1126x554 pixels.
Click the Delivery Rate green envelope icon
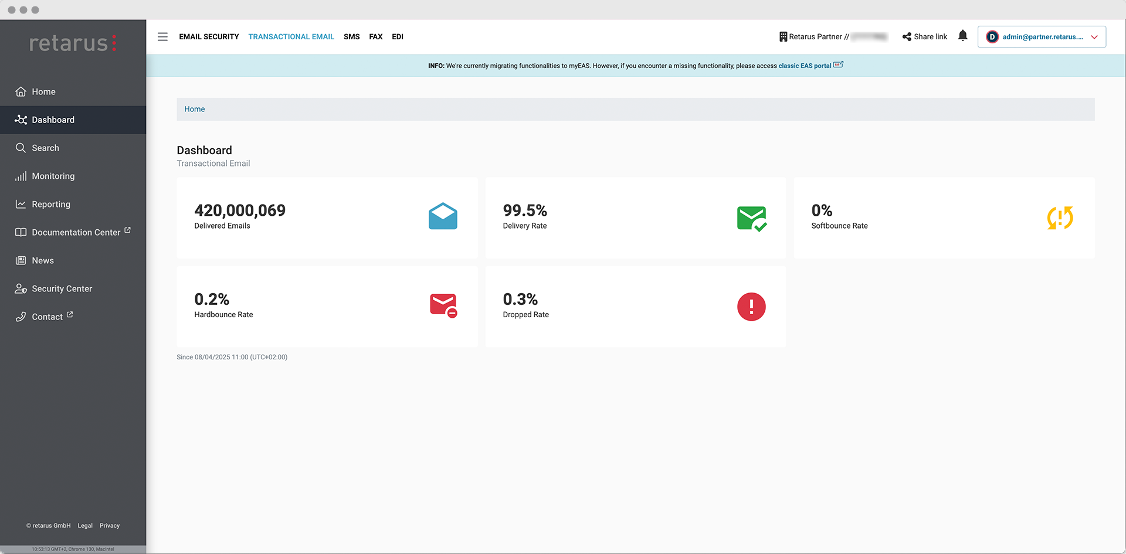pyautogui.click(x=752, y=219)
